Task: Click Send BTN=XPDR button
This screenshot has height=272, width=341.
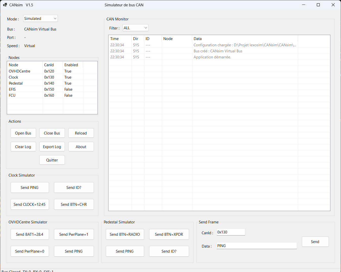Action: tap(169, 234)
